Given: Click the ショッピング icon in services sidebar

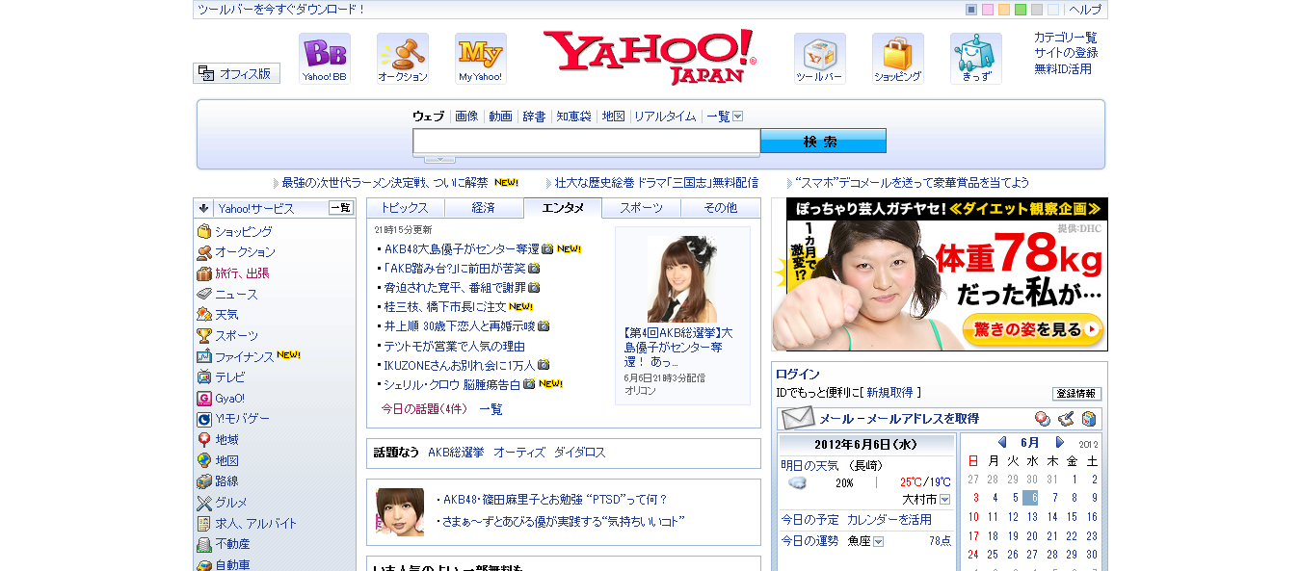Looking at the screenshot, I should coord(204,231).
